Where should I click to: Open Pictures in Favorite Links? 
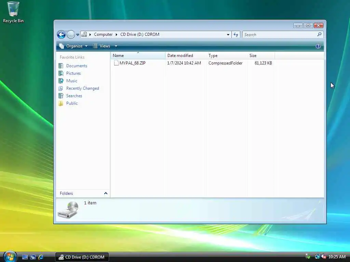pos(73,73)
